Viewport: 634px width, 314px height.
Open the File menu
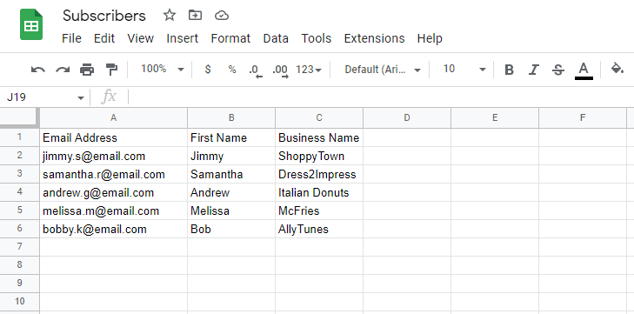[x=71, y=38]
